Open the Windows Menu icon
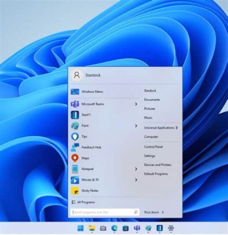Image resolution: width=228 pixels, height=235 pixels. pyautogui.click(x=75, y=92)
